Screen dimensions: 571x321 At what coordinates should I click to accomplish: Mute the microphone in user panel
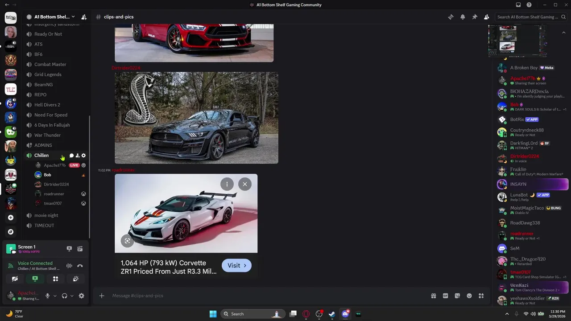(x=47, y=296)
